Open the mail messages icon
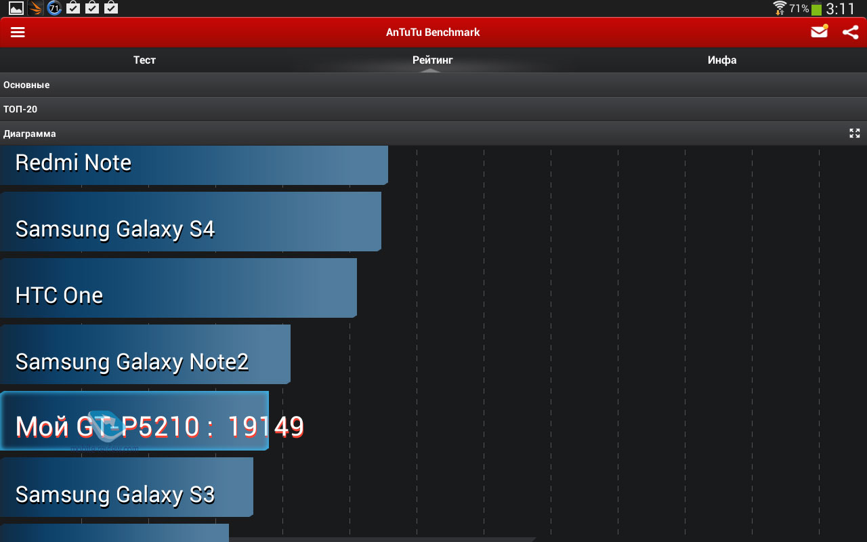867x542 pixels. click(x=820, y=32)
